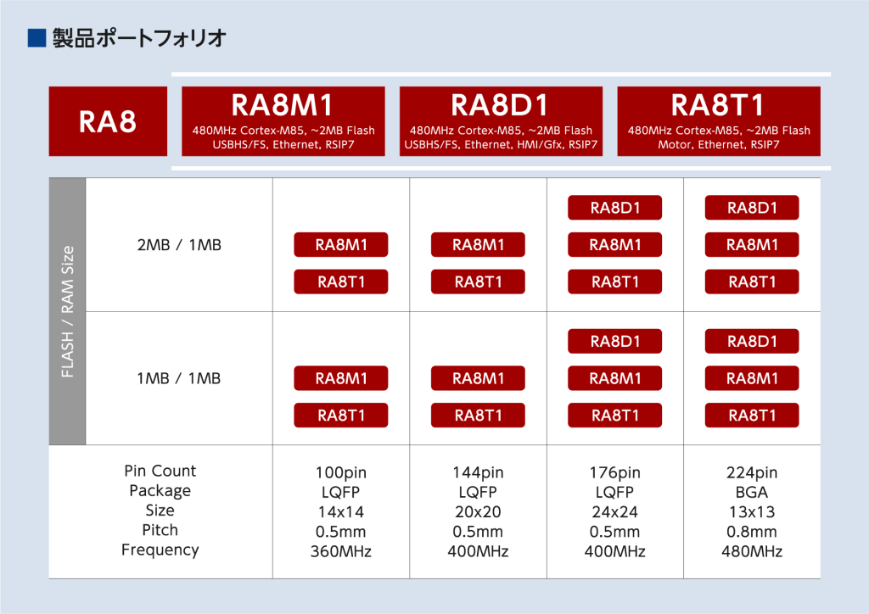Click the '製品ポートフォリオ' title text
Screen dimensions: 869x614
tap(139, 38)
